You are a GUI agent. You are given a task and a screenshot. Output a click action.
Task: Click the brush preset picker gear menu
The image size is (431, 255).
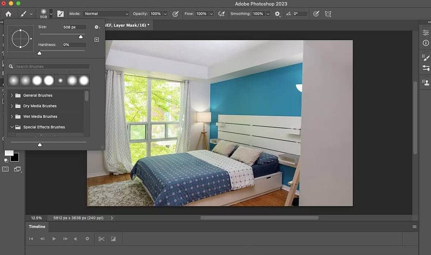[97, 27]
